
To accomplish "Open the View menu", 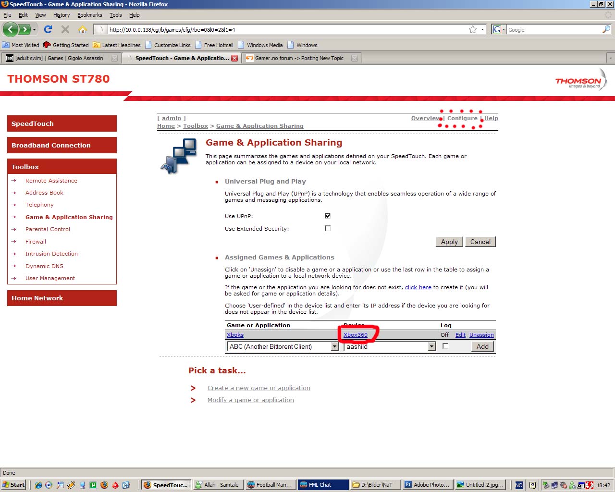I will [x=40, y=15].
